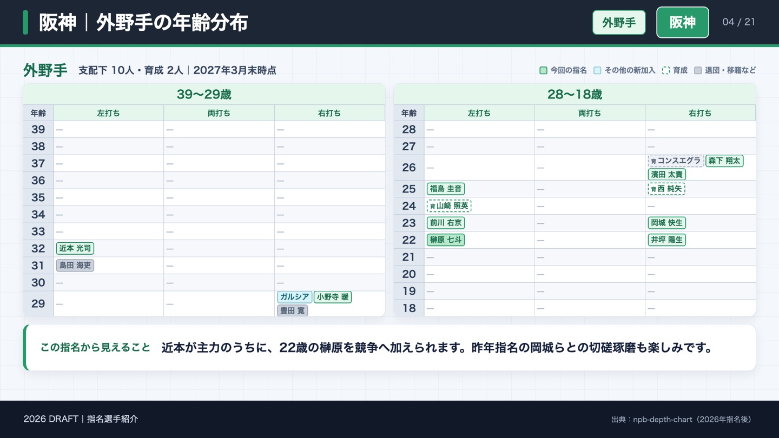779x438 pixels.
Task: Click the ガルシア player chip
Action: [x=295, y=297]
